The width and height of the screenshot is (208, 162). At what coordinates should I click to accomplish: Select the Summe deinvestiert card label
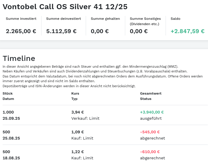(x=64, y=19)
